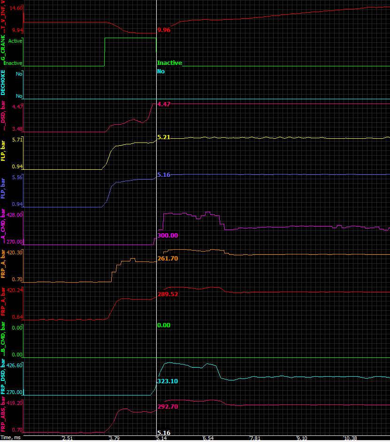The width and height of the screenshot is (390, 442).
Task: Click the cyan 323.10 cursor value
Action: click(x=167, y=381)
